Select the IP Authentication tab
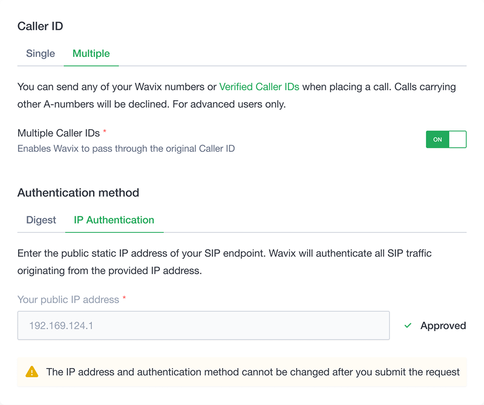This screenshot has width=484, height=405. pyautogui.click(x=114, y=220)
